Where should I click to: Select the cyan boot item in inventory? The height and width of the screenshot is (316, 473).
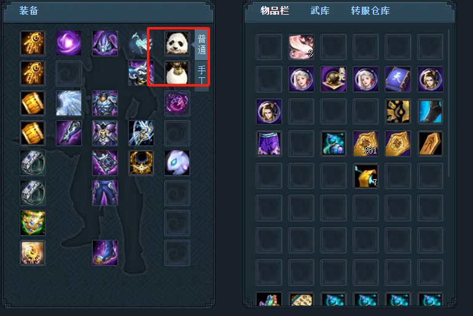[430, 112]
